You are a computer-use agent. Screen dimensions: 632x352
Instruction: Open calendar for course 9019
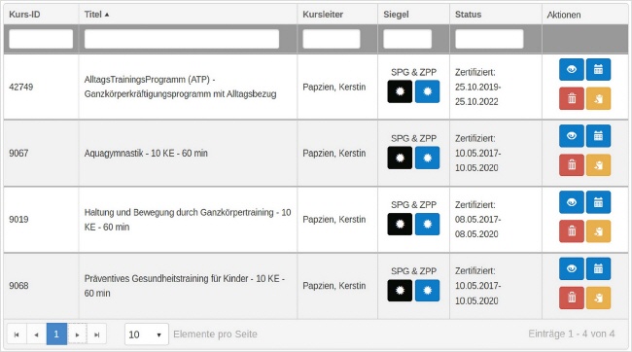tap(598, 202)
